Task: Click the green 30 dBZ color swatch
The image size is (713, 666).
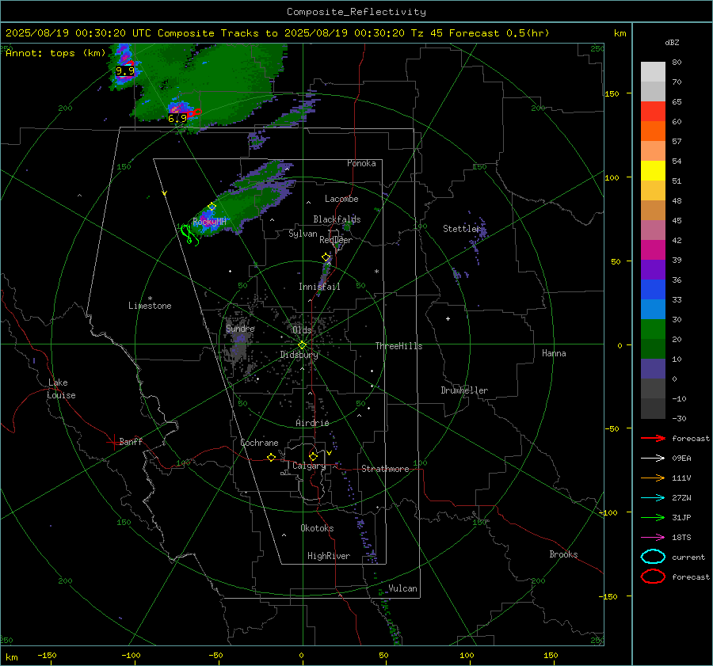Action: pyautogui.click(x=653, y=329)
